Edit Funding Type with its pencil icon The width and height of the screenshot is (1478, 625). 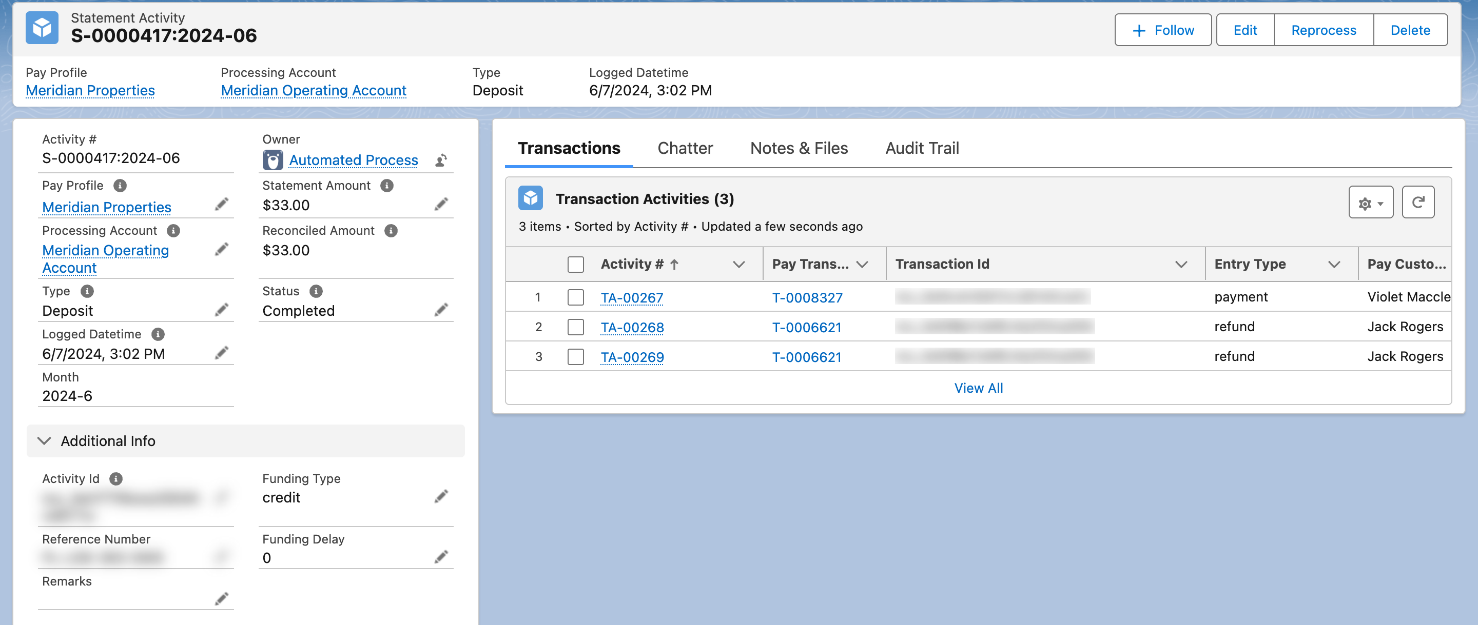click(441, 496)
